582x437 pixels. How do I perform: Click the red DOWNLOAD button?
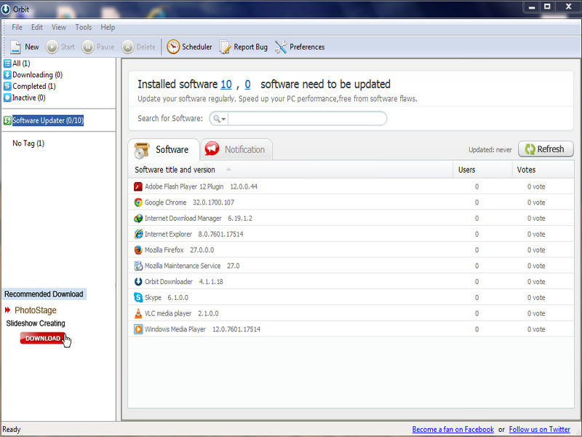(x=43, y=339)
